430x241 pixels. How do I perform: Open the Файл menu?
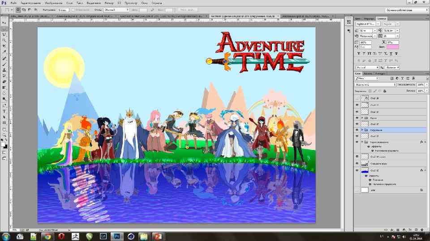point(13,3)
